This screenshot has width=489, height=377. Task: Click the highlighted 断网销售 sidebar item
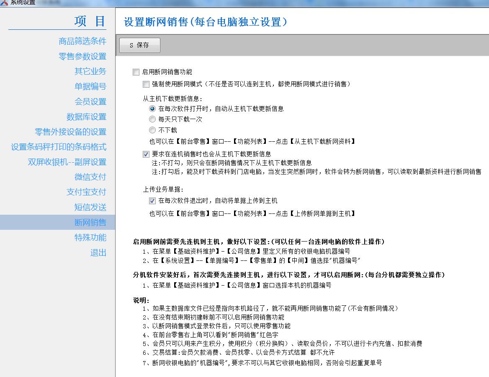point(57,222)
